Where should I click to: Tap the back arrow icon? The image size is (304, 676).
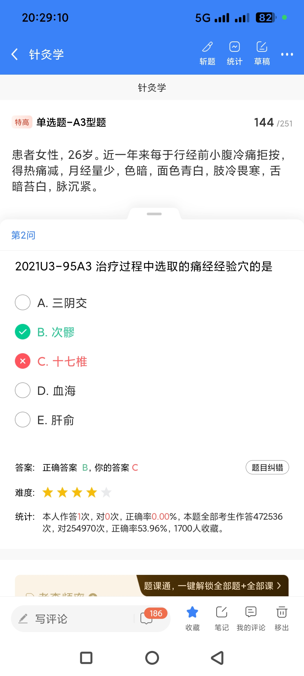tap(15, 54)
